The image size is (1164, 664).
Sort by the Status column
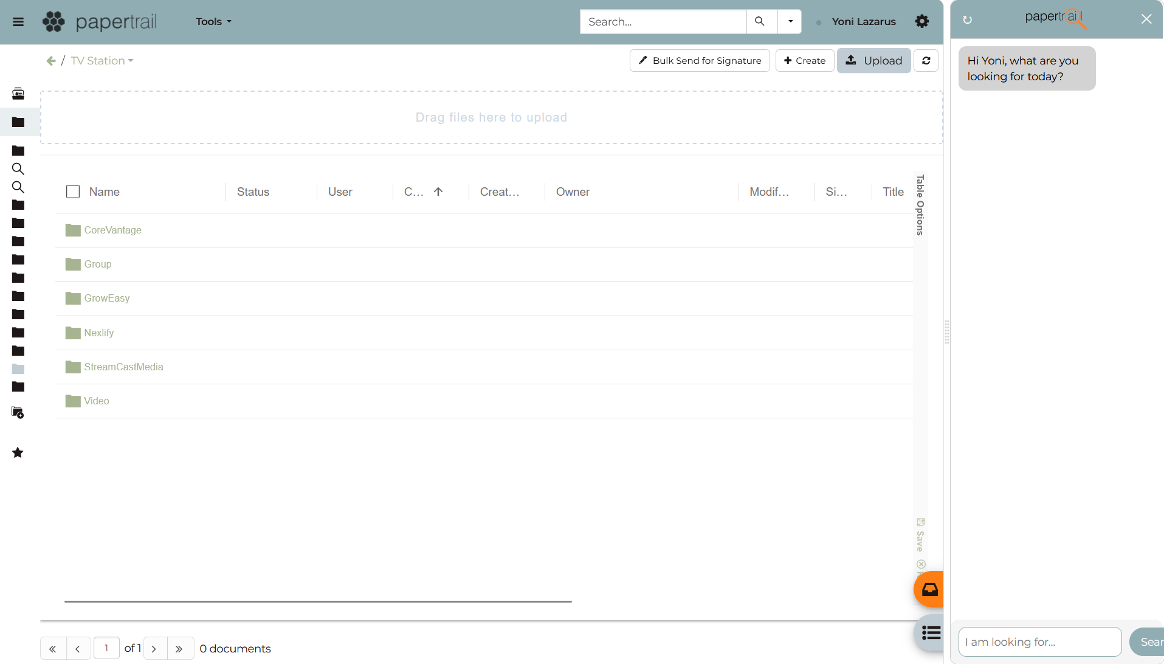(253, 192)
